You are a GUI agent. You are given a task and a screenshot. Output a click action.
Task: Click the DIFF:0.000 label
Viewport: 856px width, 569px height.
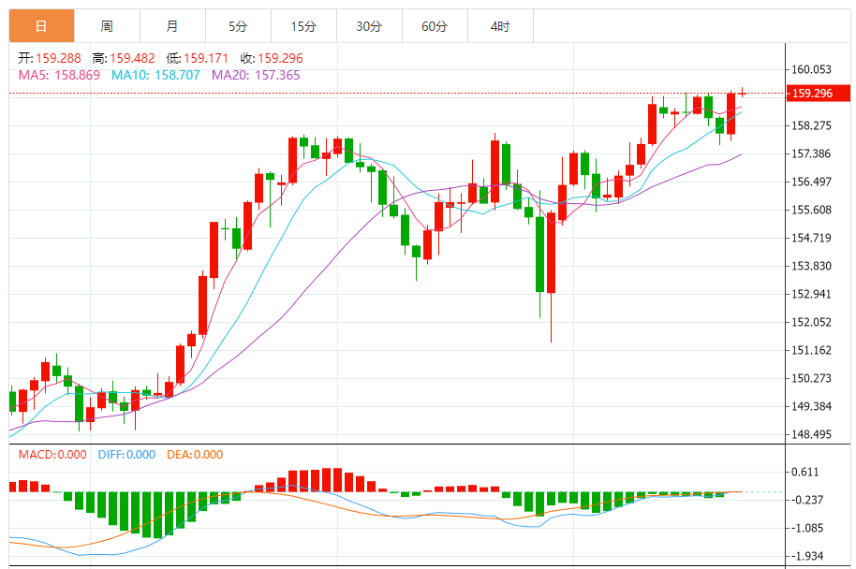pyautogui.click(x=126, y=455)
